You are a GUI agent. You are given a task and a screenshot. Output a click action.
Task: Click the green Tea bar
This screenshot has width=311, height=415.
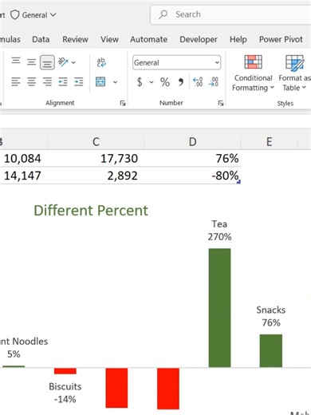point(219,308)
